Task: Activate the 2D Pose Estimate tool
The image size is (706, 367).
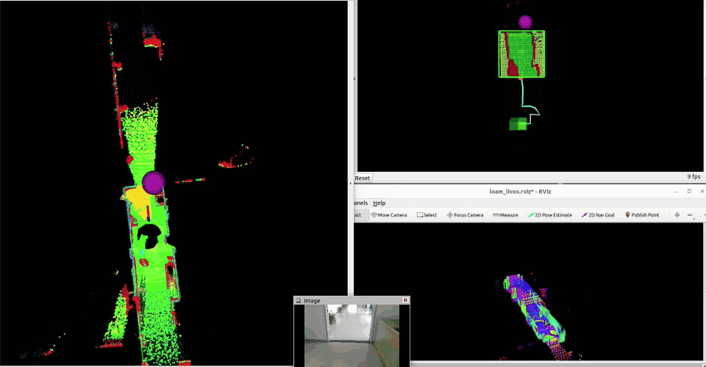Action: point(550,215)
